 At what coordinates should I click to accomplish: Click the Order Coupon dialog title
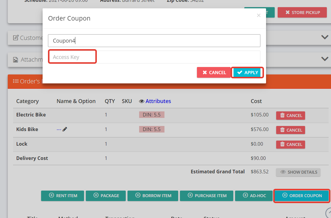tap(69, 18)
